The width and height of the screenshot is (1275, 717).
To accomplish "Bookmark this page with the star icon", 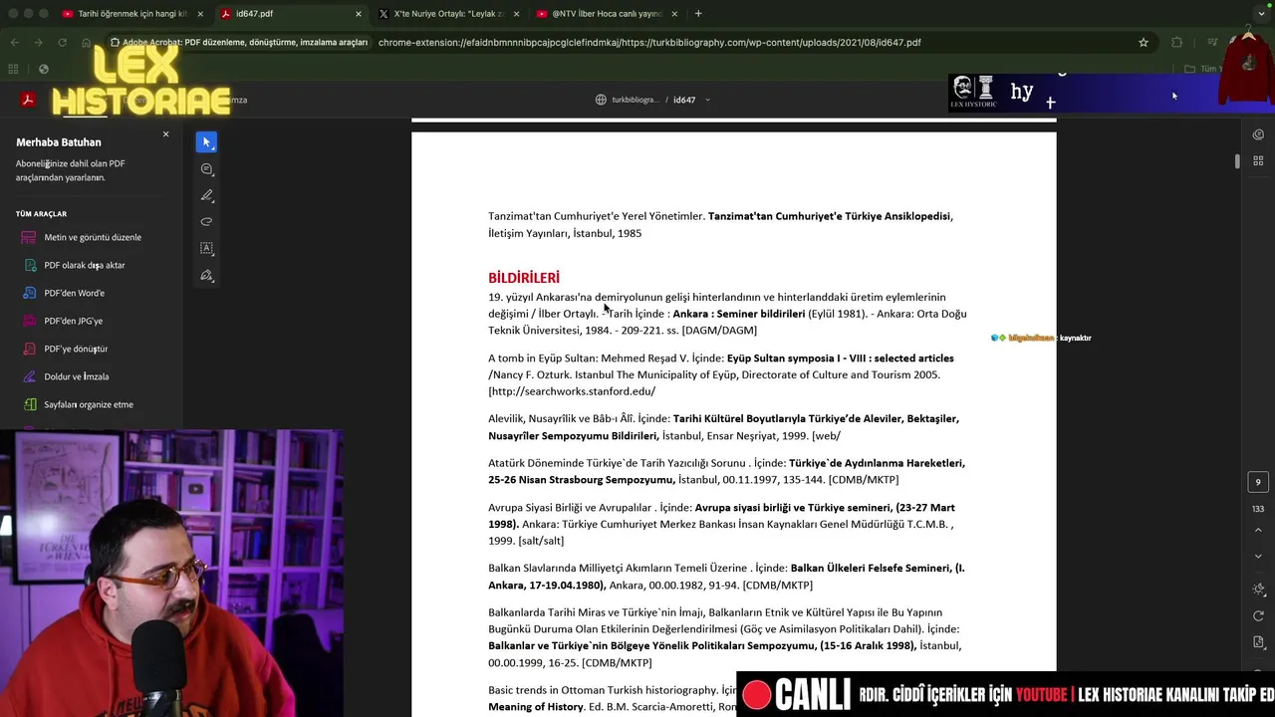I will point(1144,43).
